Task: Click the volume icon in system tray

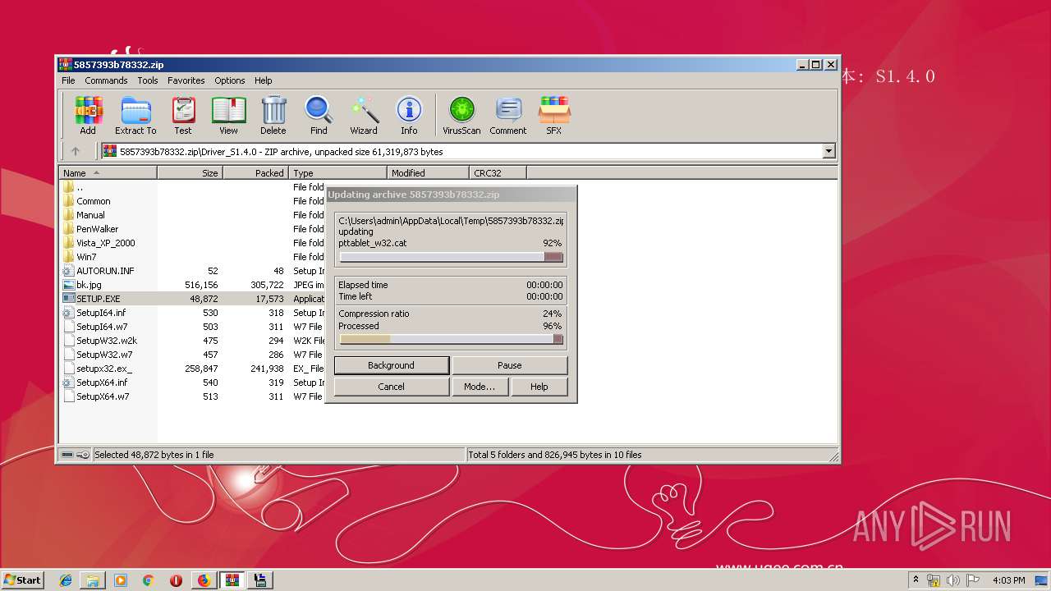Action: pyautogui.click(x=953, y=580)
